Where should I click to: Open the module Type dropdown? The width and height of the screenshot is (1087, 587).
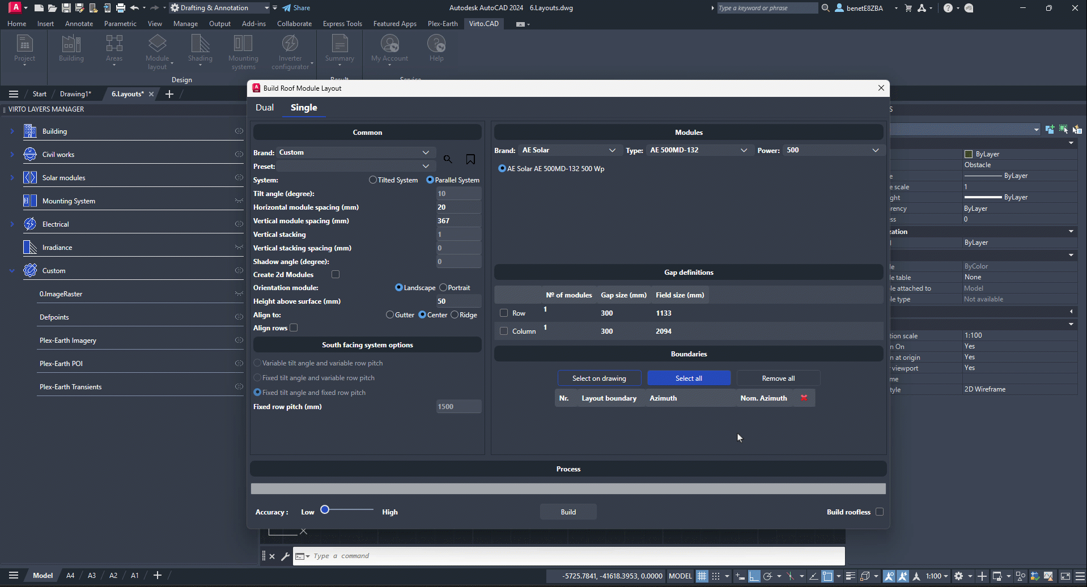point(699,150)
